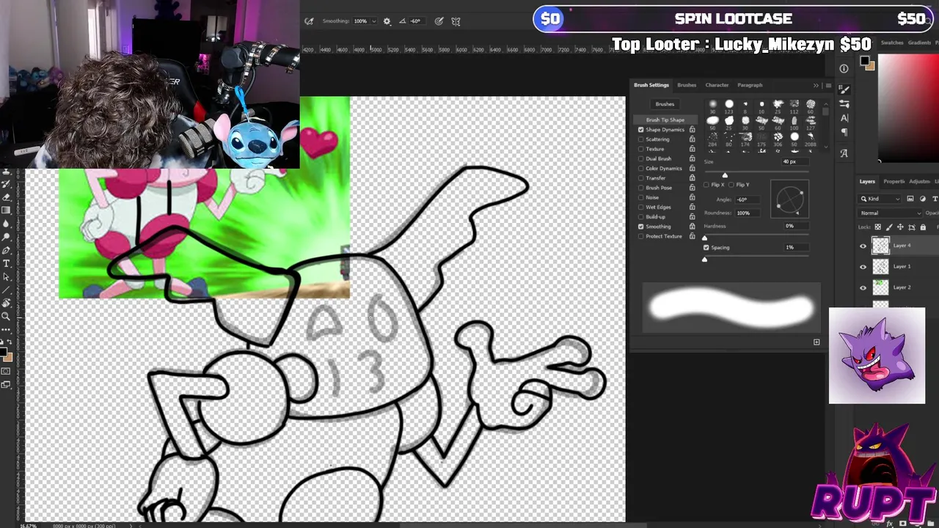Open the Info panel icon
The width and height of the screenshot is (939, 528).
tap(844, 69)
